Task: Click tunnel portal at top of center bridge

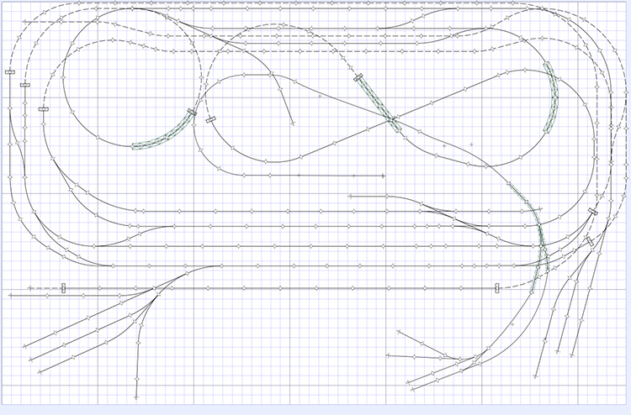Action: [358, 77]
